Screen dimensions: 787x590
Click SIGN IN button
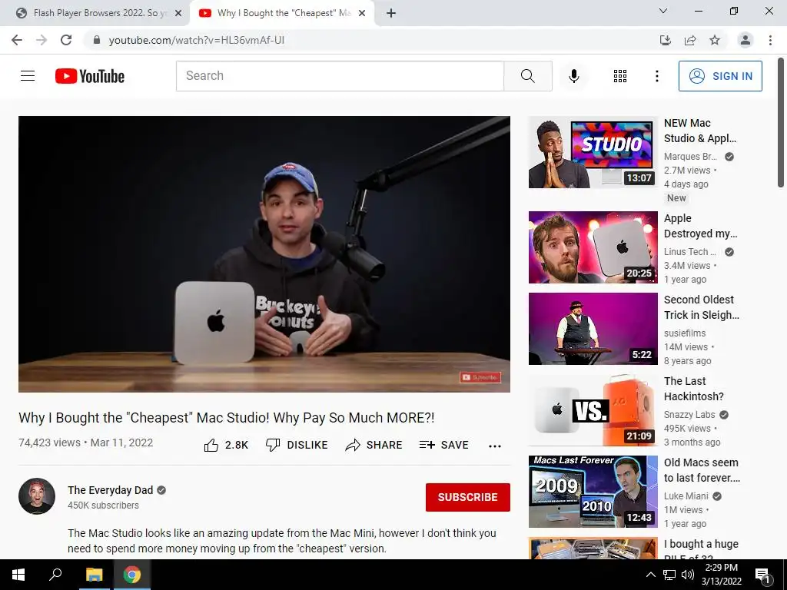tap(720, 76)
